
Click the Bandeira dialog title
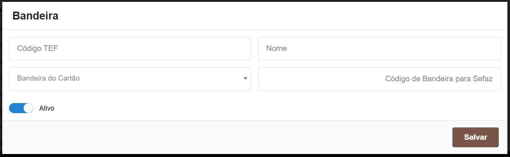click(35, 16)
